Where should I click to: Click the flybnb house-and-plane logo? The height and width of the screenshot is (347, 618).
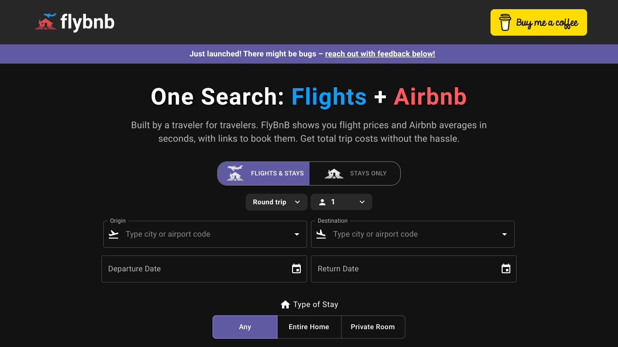pyautogui.click(x=46, y=22)
